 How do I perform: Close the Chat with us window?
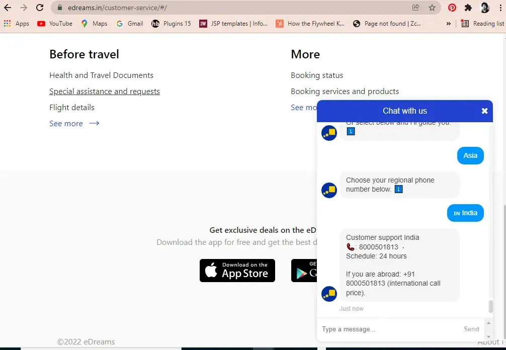tap(484, 111)
